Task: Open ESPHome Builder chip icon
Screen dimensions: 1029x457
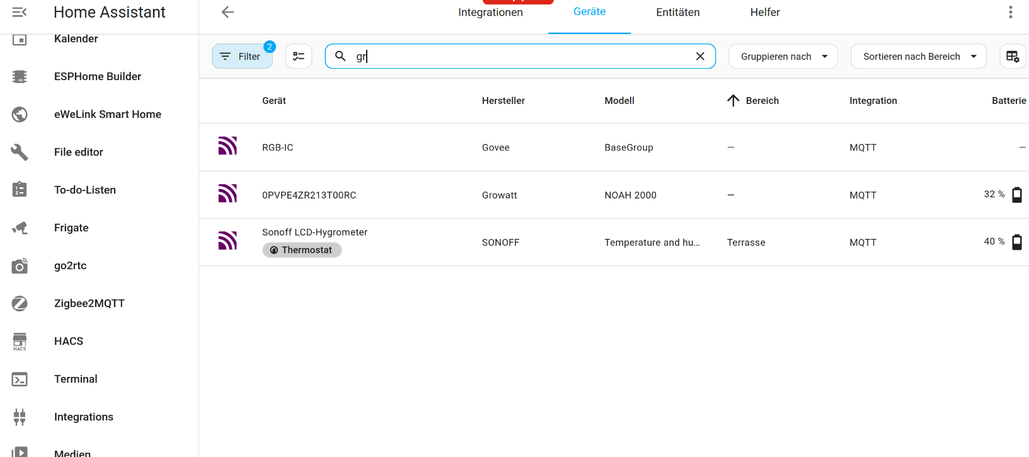Action: 20,76
